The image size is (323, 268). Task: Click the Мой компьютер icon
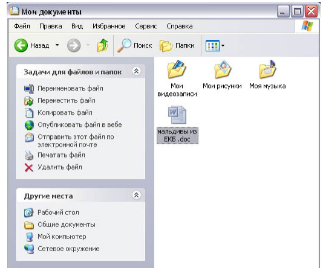pos(29,237)
